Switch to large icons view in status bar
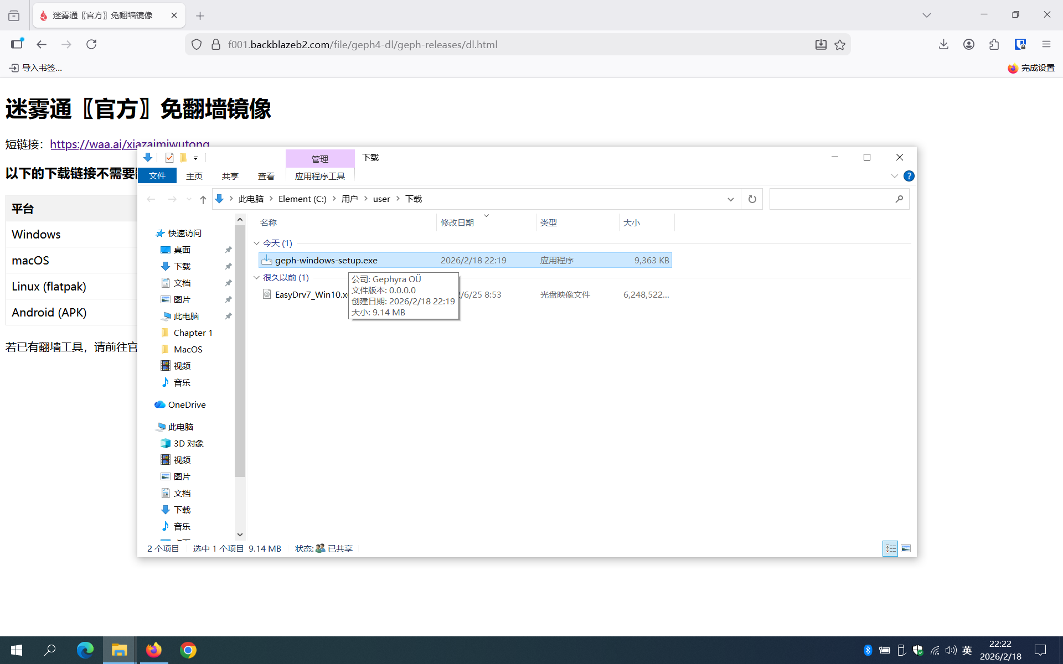Viewport: 1063px width, 664px height. click(x=906, y=548)
